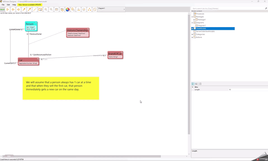Image resolution: width=268 pixels, height=161 pixels.
Task: Click the navigate back arrow icon
Action: click(13, 9)
